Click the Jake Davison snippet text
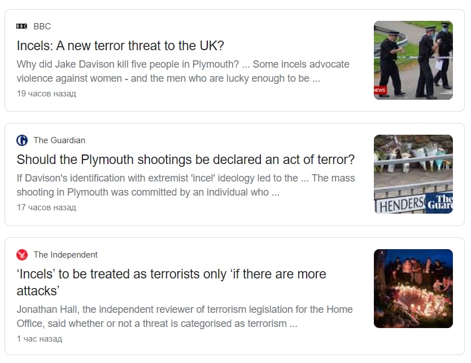This screenshot has height=363, width=471. tap(183, 72)
